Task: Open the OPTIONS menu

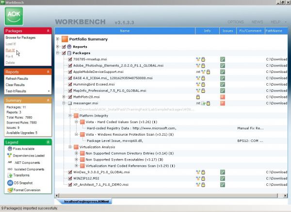Action: coord(236,22)
